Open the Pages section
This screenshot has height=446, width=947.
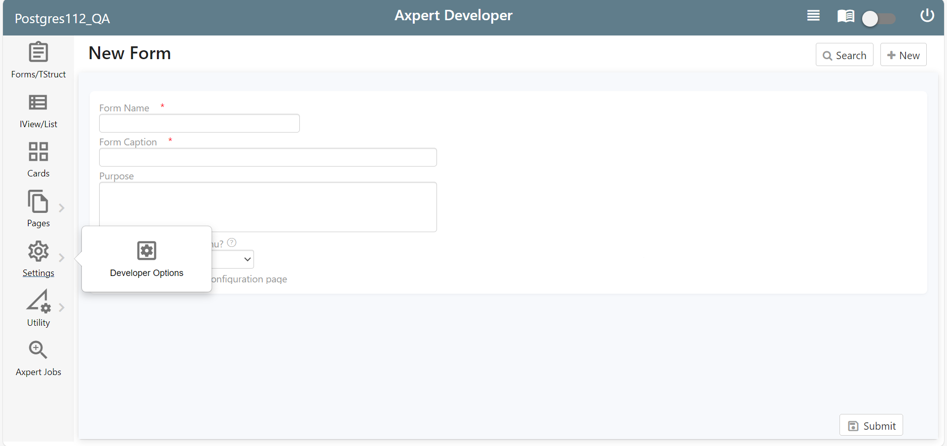38,209
